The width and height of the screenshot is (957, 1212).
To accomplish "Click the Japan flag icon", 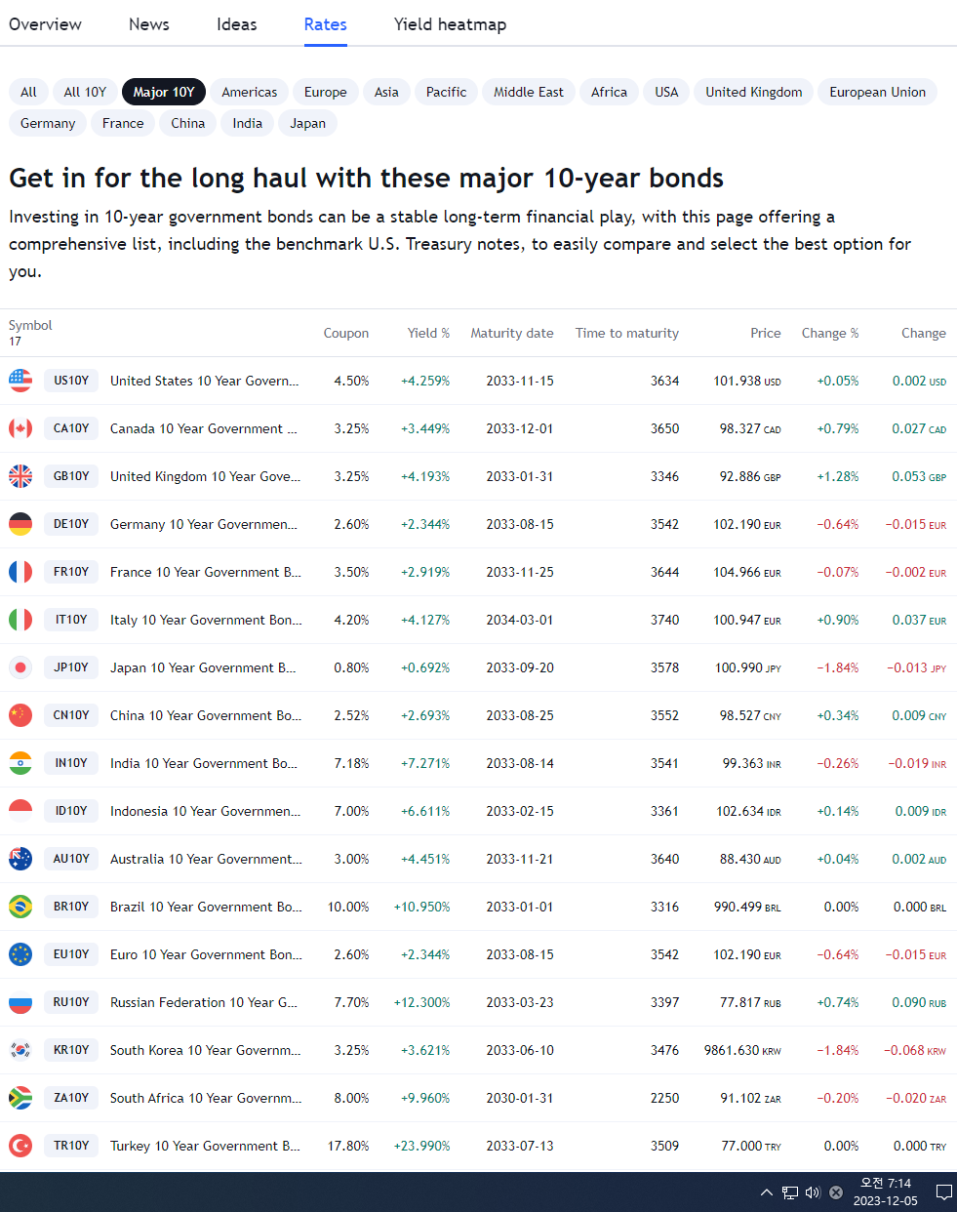I will [20, 667].
